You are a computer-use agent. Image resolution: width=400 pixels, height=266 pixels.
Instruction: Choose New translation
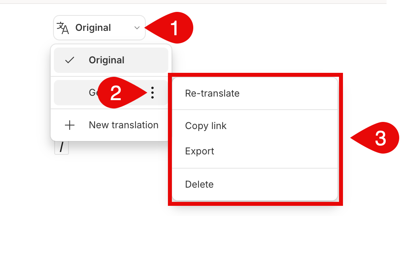pyautogui.click(x=111, y=125)
